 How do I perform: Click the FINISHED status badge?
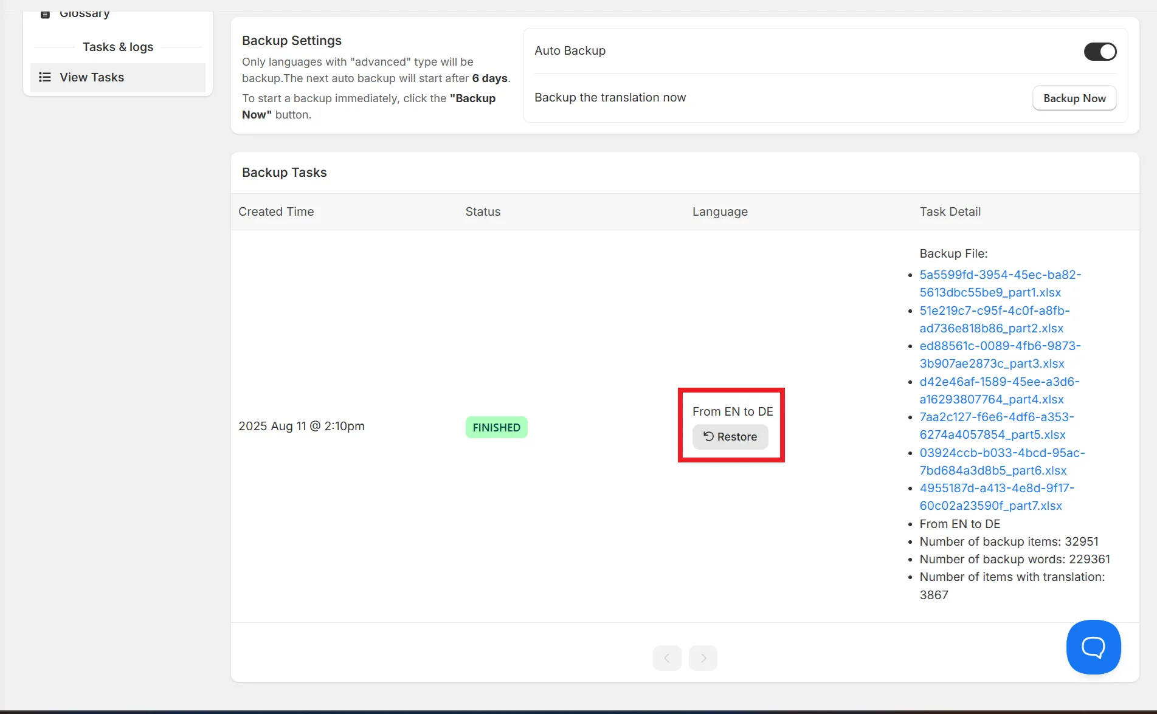(x=496, y=428)
